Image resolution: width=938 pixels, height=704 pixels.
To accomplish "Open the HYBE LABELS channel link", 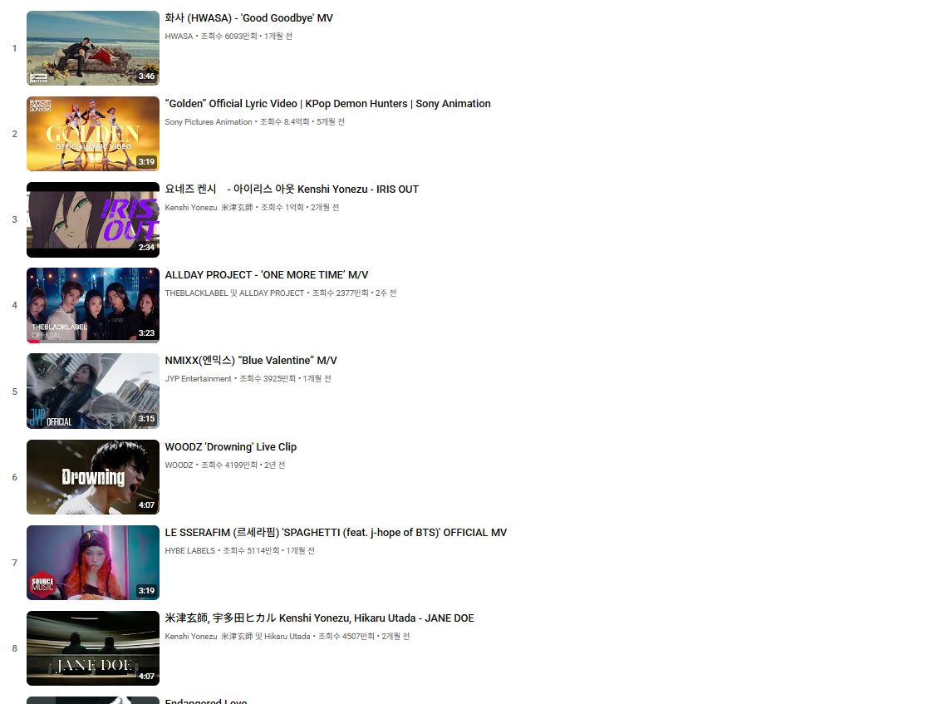I will tap(189, 550).
